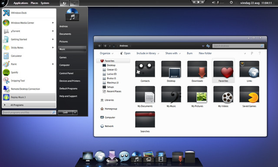Open the Organize dropdown in the explorer toolbar
This screenshot has width=278, height=167.
[106, 53]
